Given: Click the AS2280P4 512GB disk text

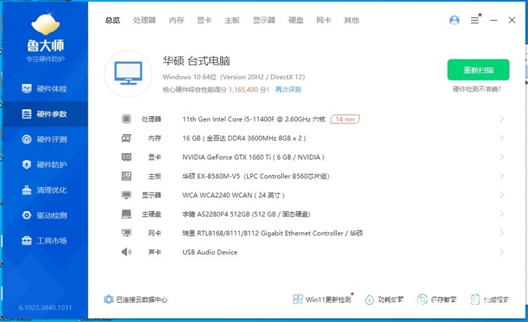Looking at the screenshot, I should tap(246, 214).
